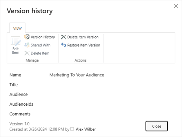Tick the checkbox next to Alex Wilber
Image resolution: width=182 pixels, height=137 pixels.
coord(72,129)
